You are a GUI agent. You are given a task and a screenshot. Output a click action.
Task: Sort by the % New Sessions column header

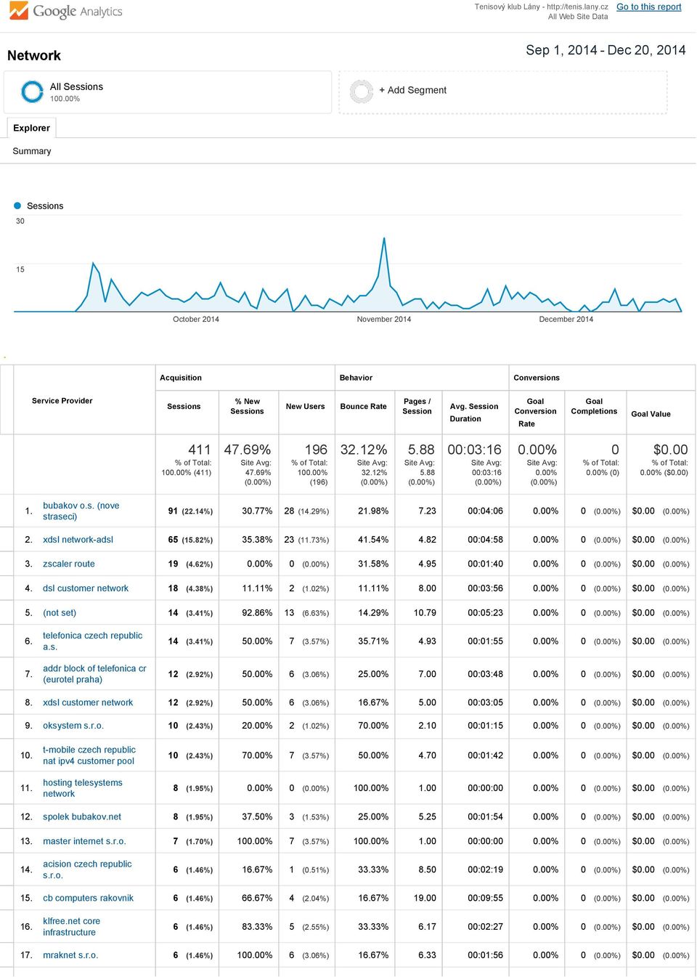coord(247,406)
